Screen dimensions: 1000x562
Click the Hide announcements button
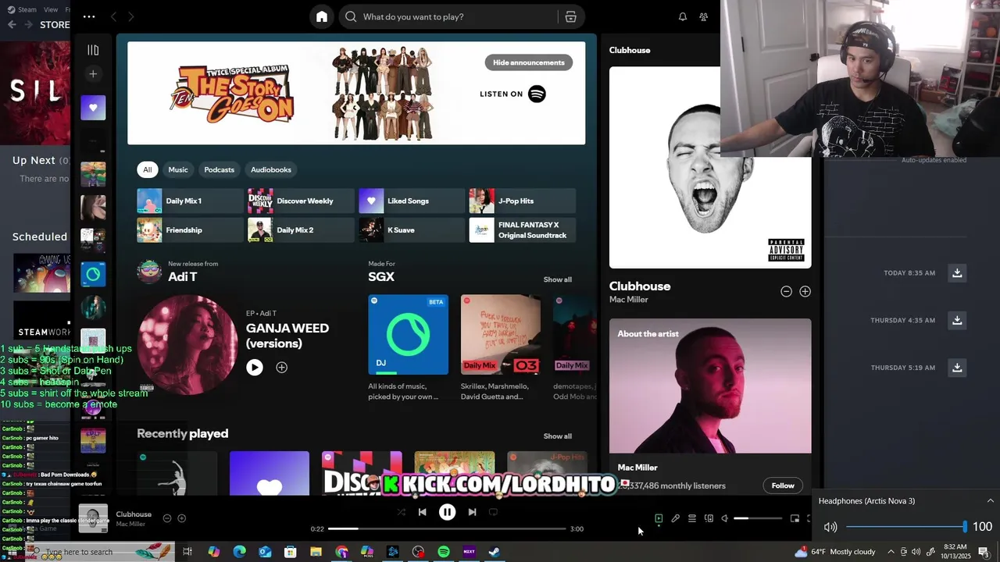point(529,62)
